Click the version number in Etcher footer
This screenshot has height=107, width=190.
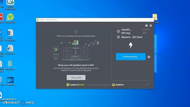pyautogui.click(x=147, y=84)
